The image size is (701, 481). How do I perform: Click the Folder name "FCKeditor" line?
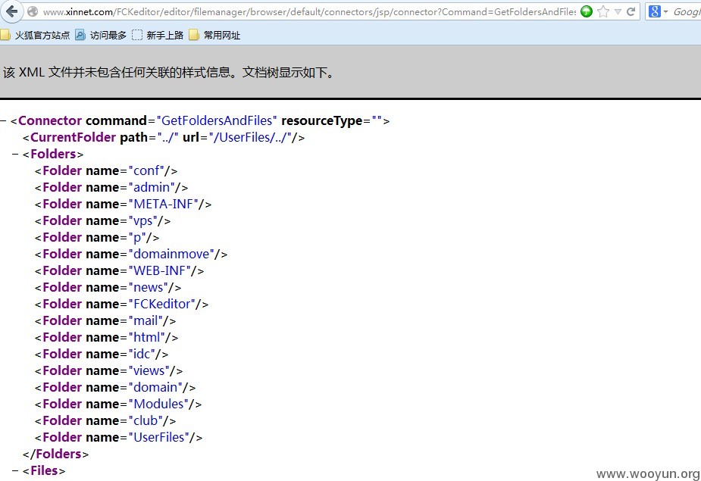coord(121,304)
